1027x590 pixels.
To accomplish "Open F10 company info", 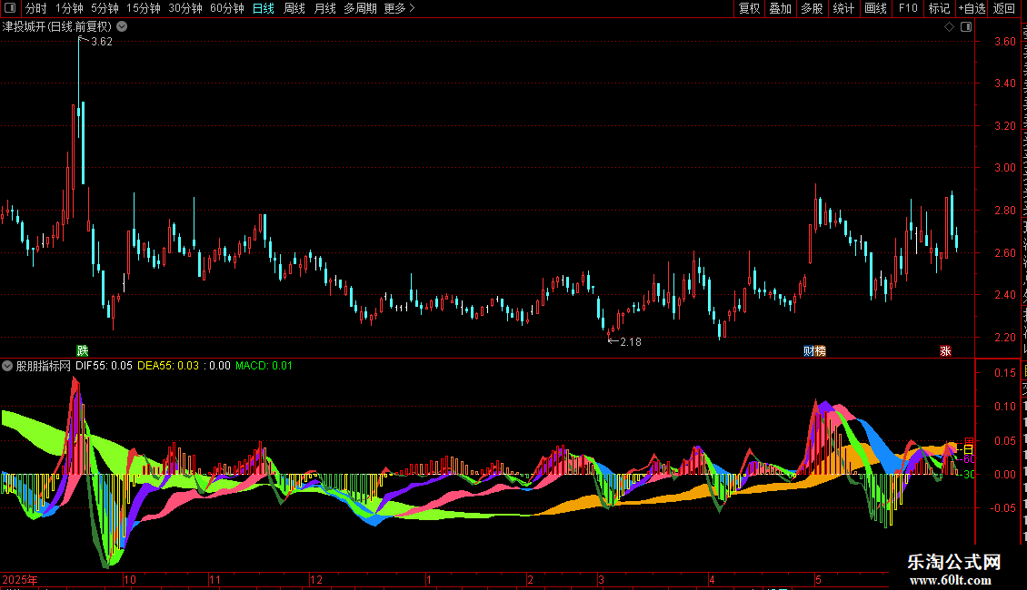I will pos(908,8).
